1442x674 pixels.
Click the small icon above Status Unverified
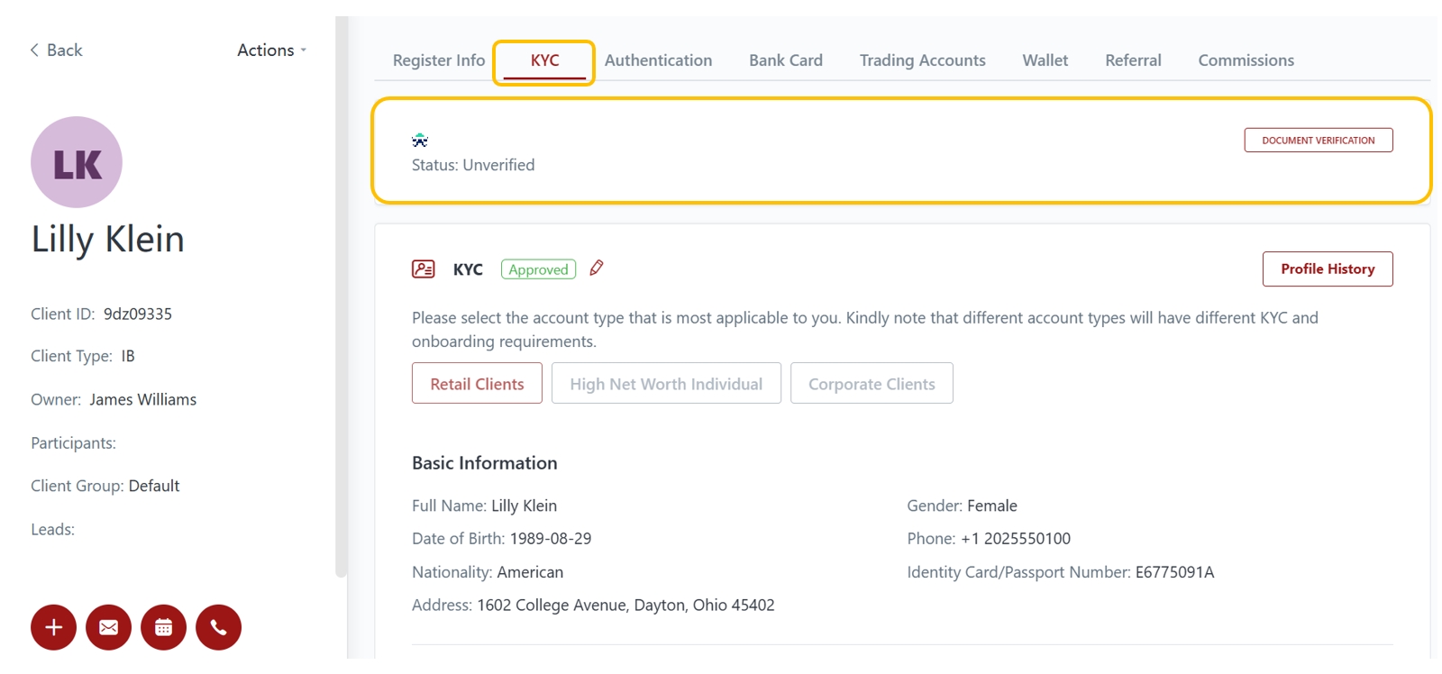[x=420, y=141]
